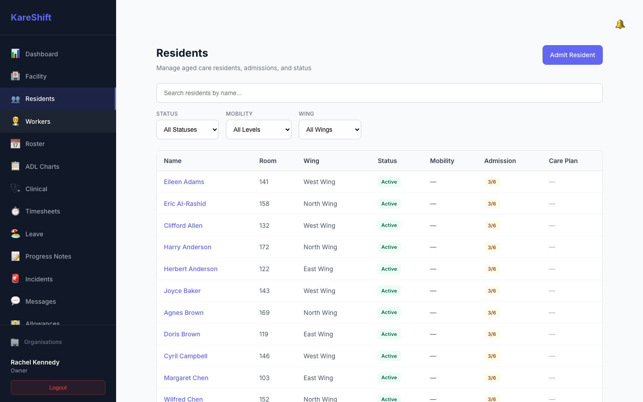Navigate to Roster page
Viewport: 643px width, 402px height.
[x=58, y=144]
